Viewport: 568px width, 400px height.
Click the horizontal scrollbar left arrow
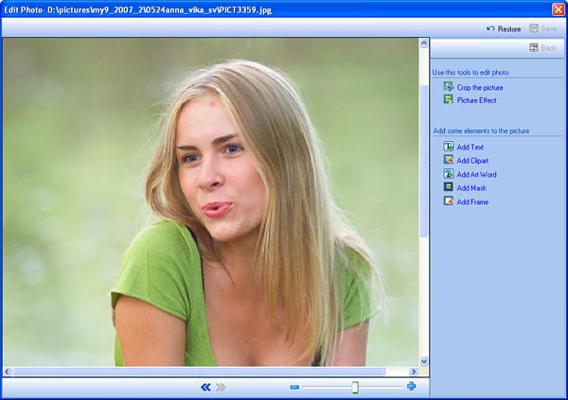pyautogui.click(x=7, y=372)
